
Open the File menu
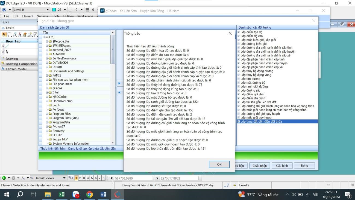click(x=7, y=16)
